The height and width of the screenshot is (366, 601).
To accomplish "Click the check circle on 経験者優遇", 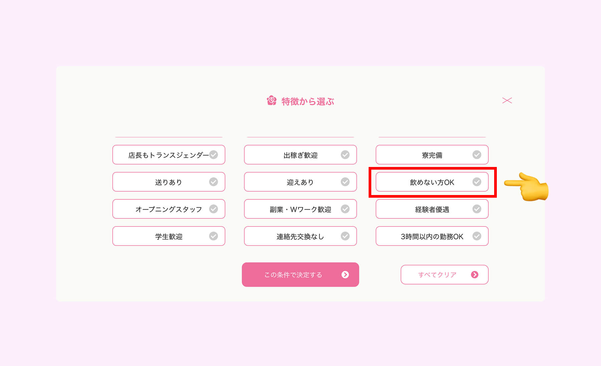I will (477, 209).
